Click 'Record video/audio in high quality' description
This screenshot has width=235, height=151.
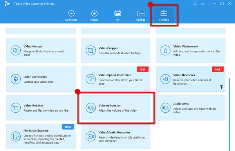pos(121,139)
